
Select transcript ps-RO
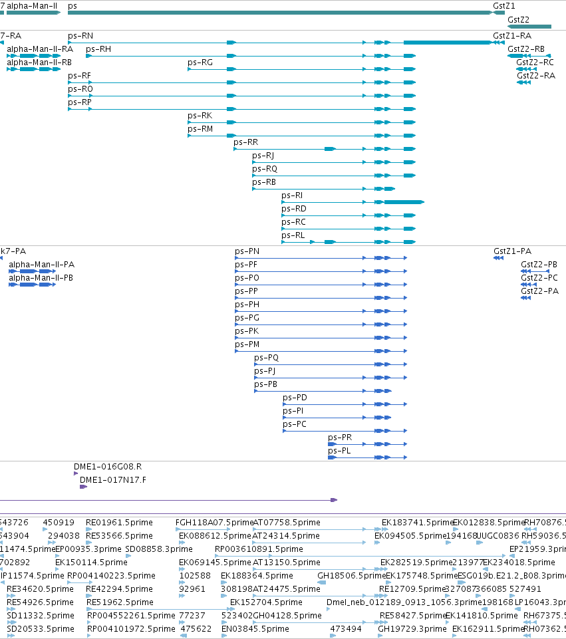[x=241, y=96]
